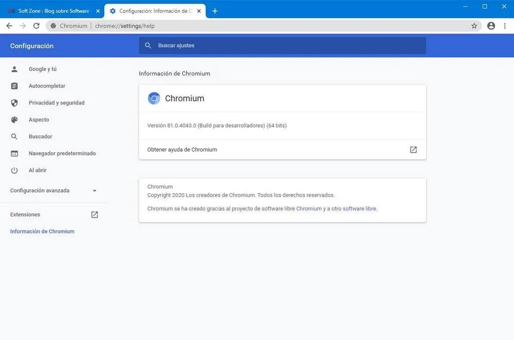Open Aspecto settings section
514x340 pixels.
[39, 120]
